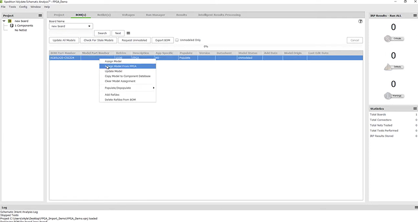Viewport: 418px width, 222px height.
Task: Open the Board Name dropdown
Action: pos(71,26)
